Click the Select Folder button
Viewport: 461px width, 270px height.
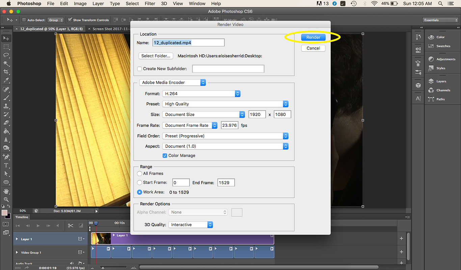click(156, 56)
